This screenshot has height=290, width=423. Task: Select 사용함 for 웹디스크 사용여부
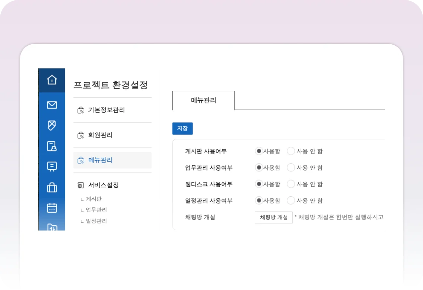tap(259, 184)
